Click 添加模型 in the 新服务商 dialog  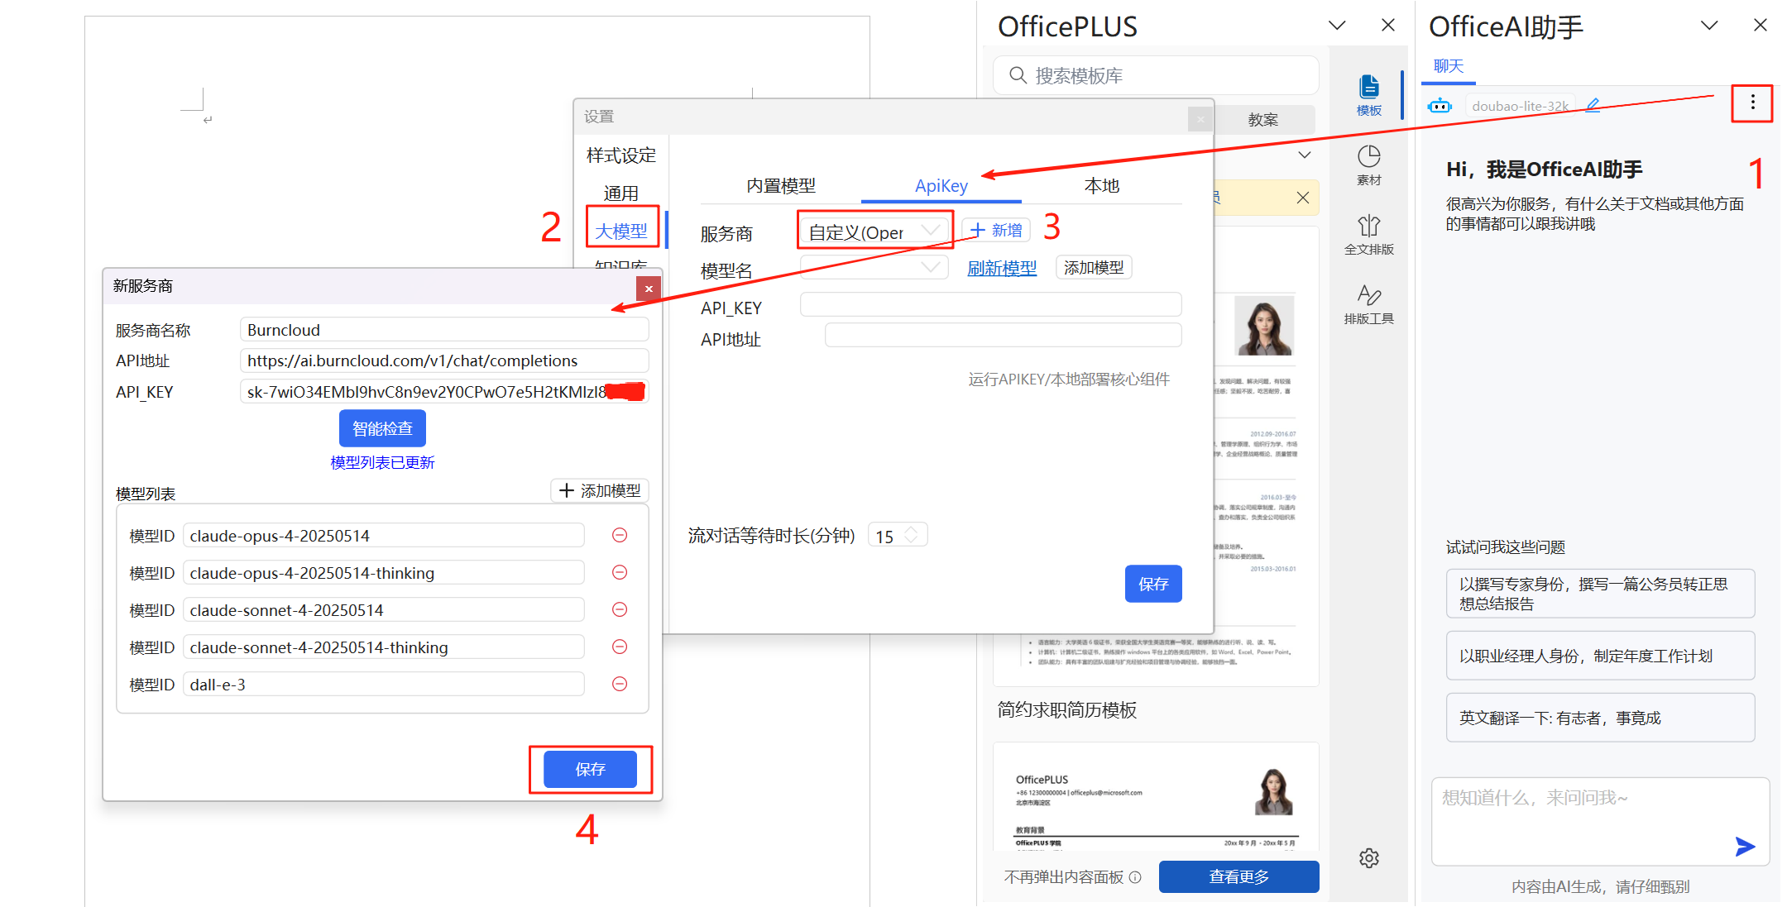point(600,490)
